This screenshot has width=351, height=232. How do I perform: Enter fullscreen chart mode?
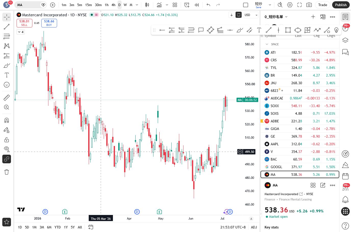300,5
